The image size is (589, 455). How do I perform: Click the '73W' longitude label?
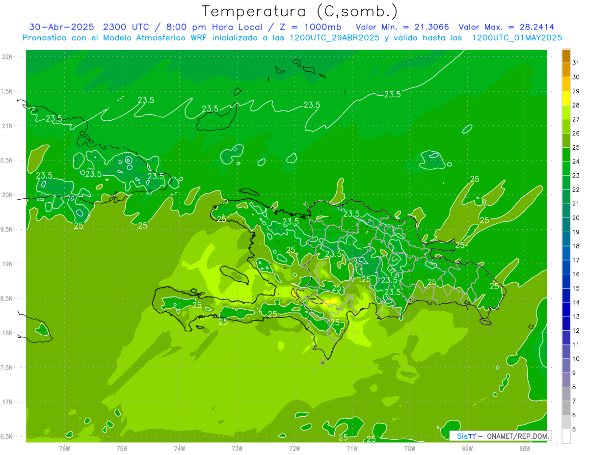[x=237, y=448]
